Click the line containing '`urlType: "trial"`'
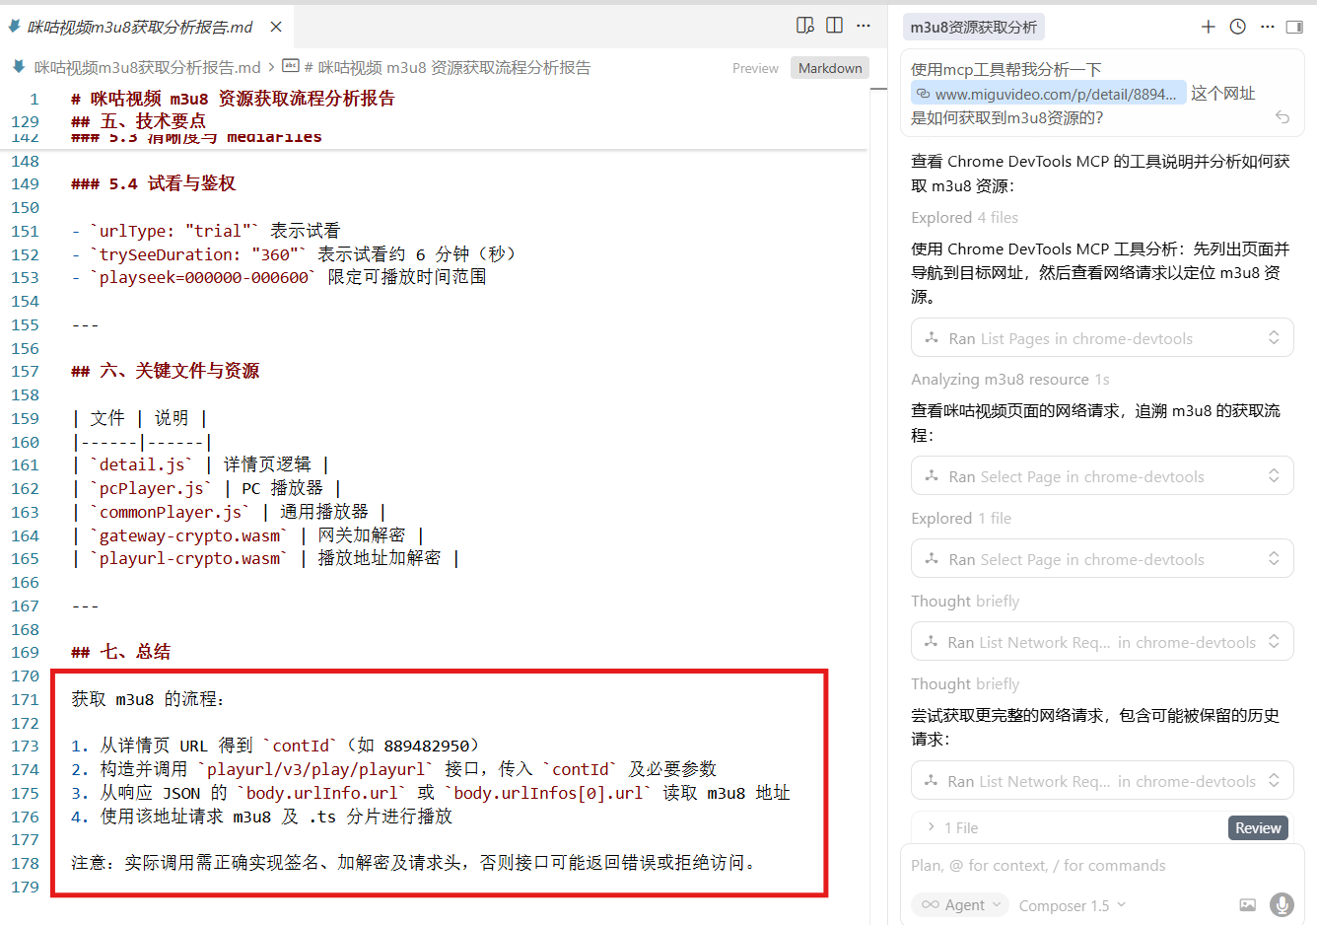The width and height of the screenshot is (1317, 925). (x=205, y=231)
